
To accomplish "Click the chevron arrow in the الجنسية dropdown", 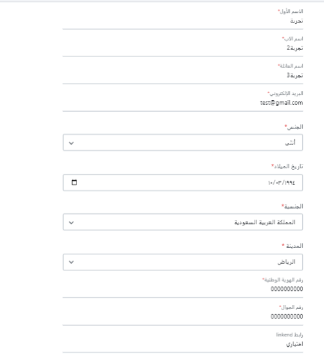I will pyautogui.click(x=71, y=223).
